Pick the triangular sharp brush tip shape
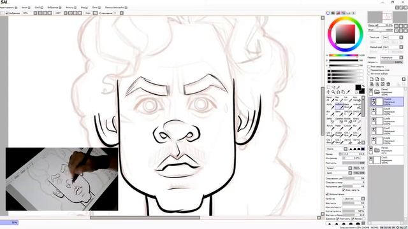Viewport: 408px width, 229px height. (351, 149)
